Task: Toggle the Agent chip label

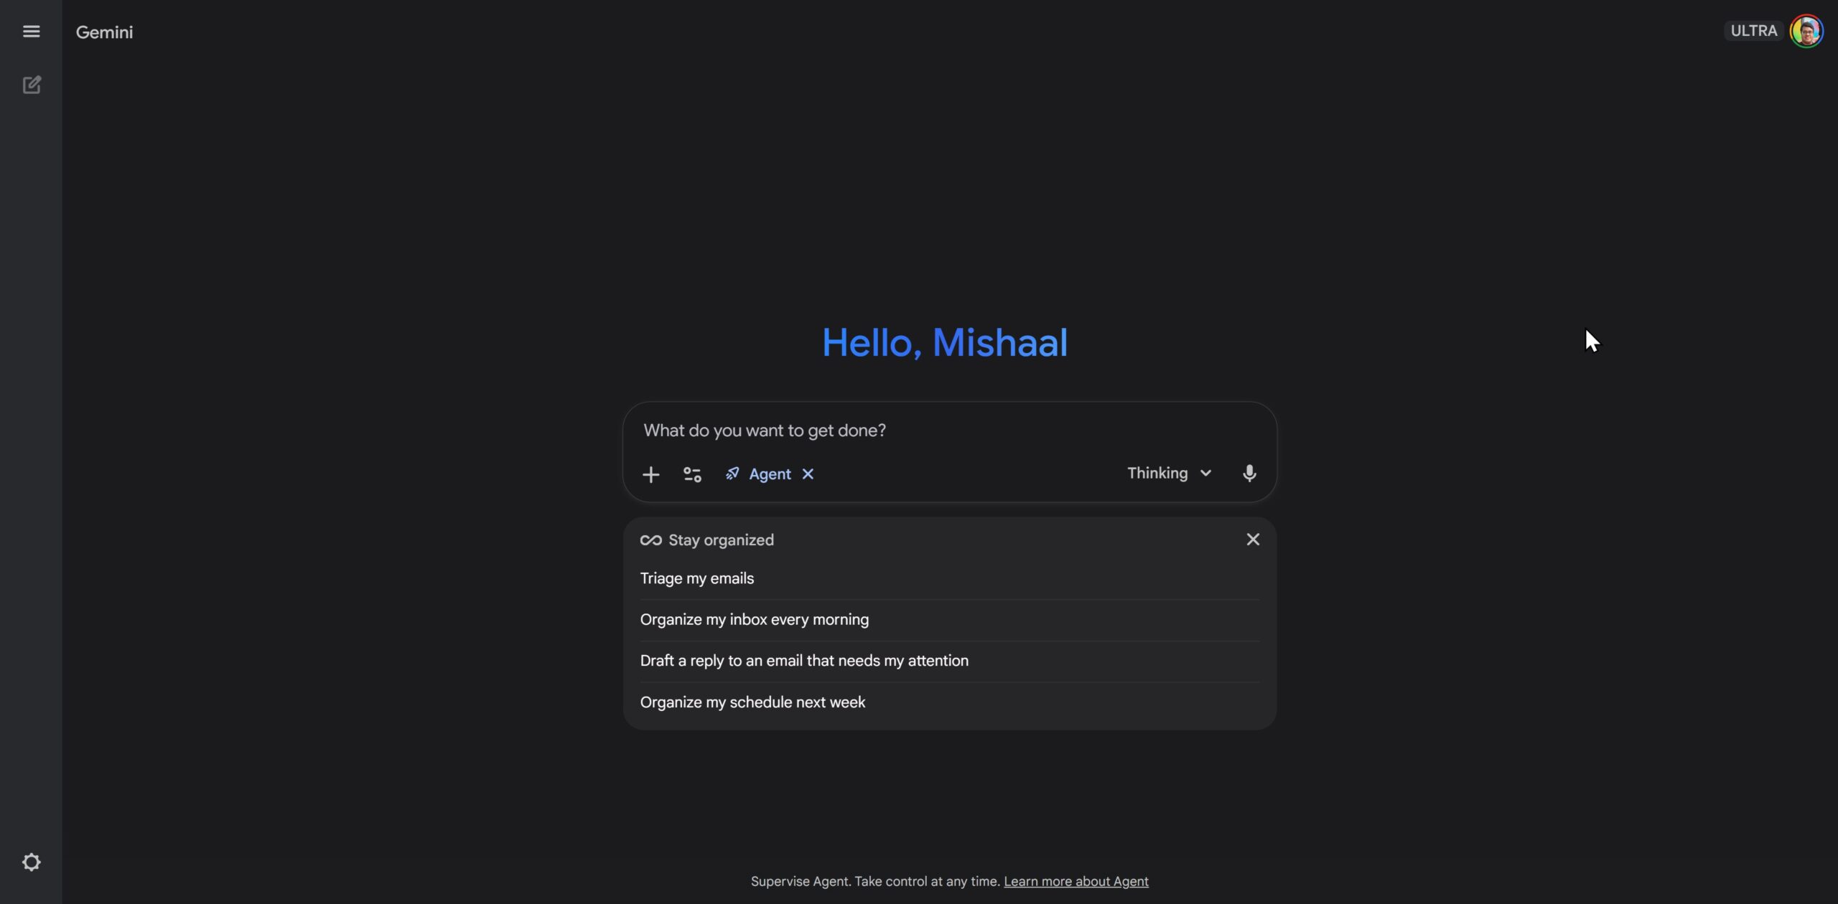Action: click(x=770, y=474)
